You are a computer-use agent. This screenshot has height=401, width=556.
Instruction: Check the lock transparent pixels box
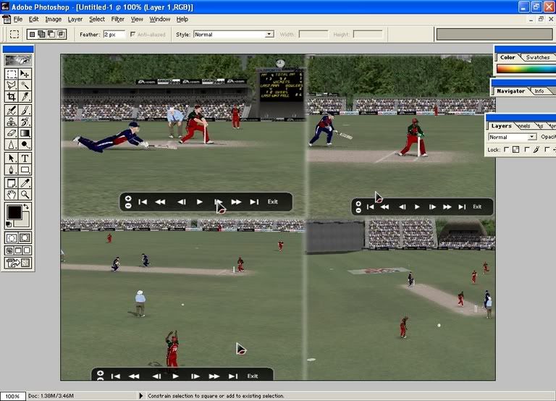pos(506,150)
